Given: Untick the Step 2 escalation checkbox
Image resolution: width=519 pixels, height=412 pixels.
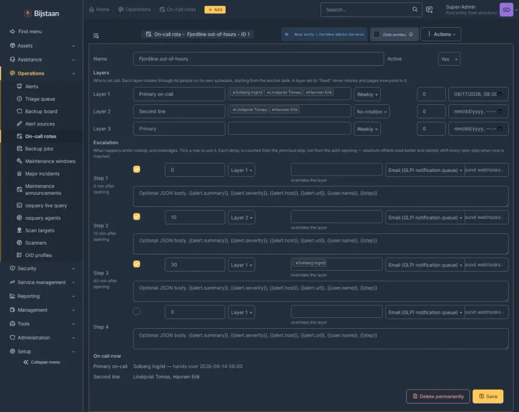Looking at the screenshot, I should pos(137,217).
